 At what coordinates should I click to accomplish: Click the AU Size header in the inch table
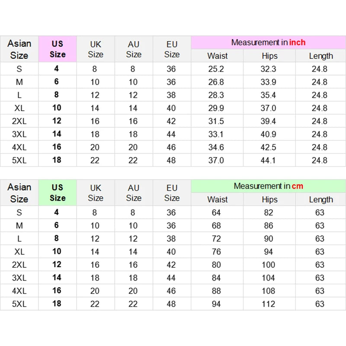coord(134,49)
